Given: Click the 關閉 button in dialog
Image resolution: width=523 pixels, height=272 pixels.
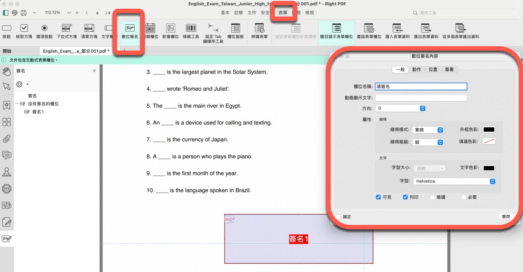Looking at the screenshot, I should pos(506,217).
